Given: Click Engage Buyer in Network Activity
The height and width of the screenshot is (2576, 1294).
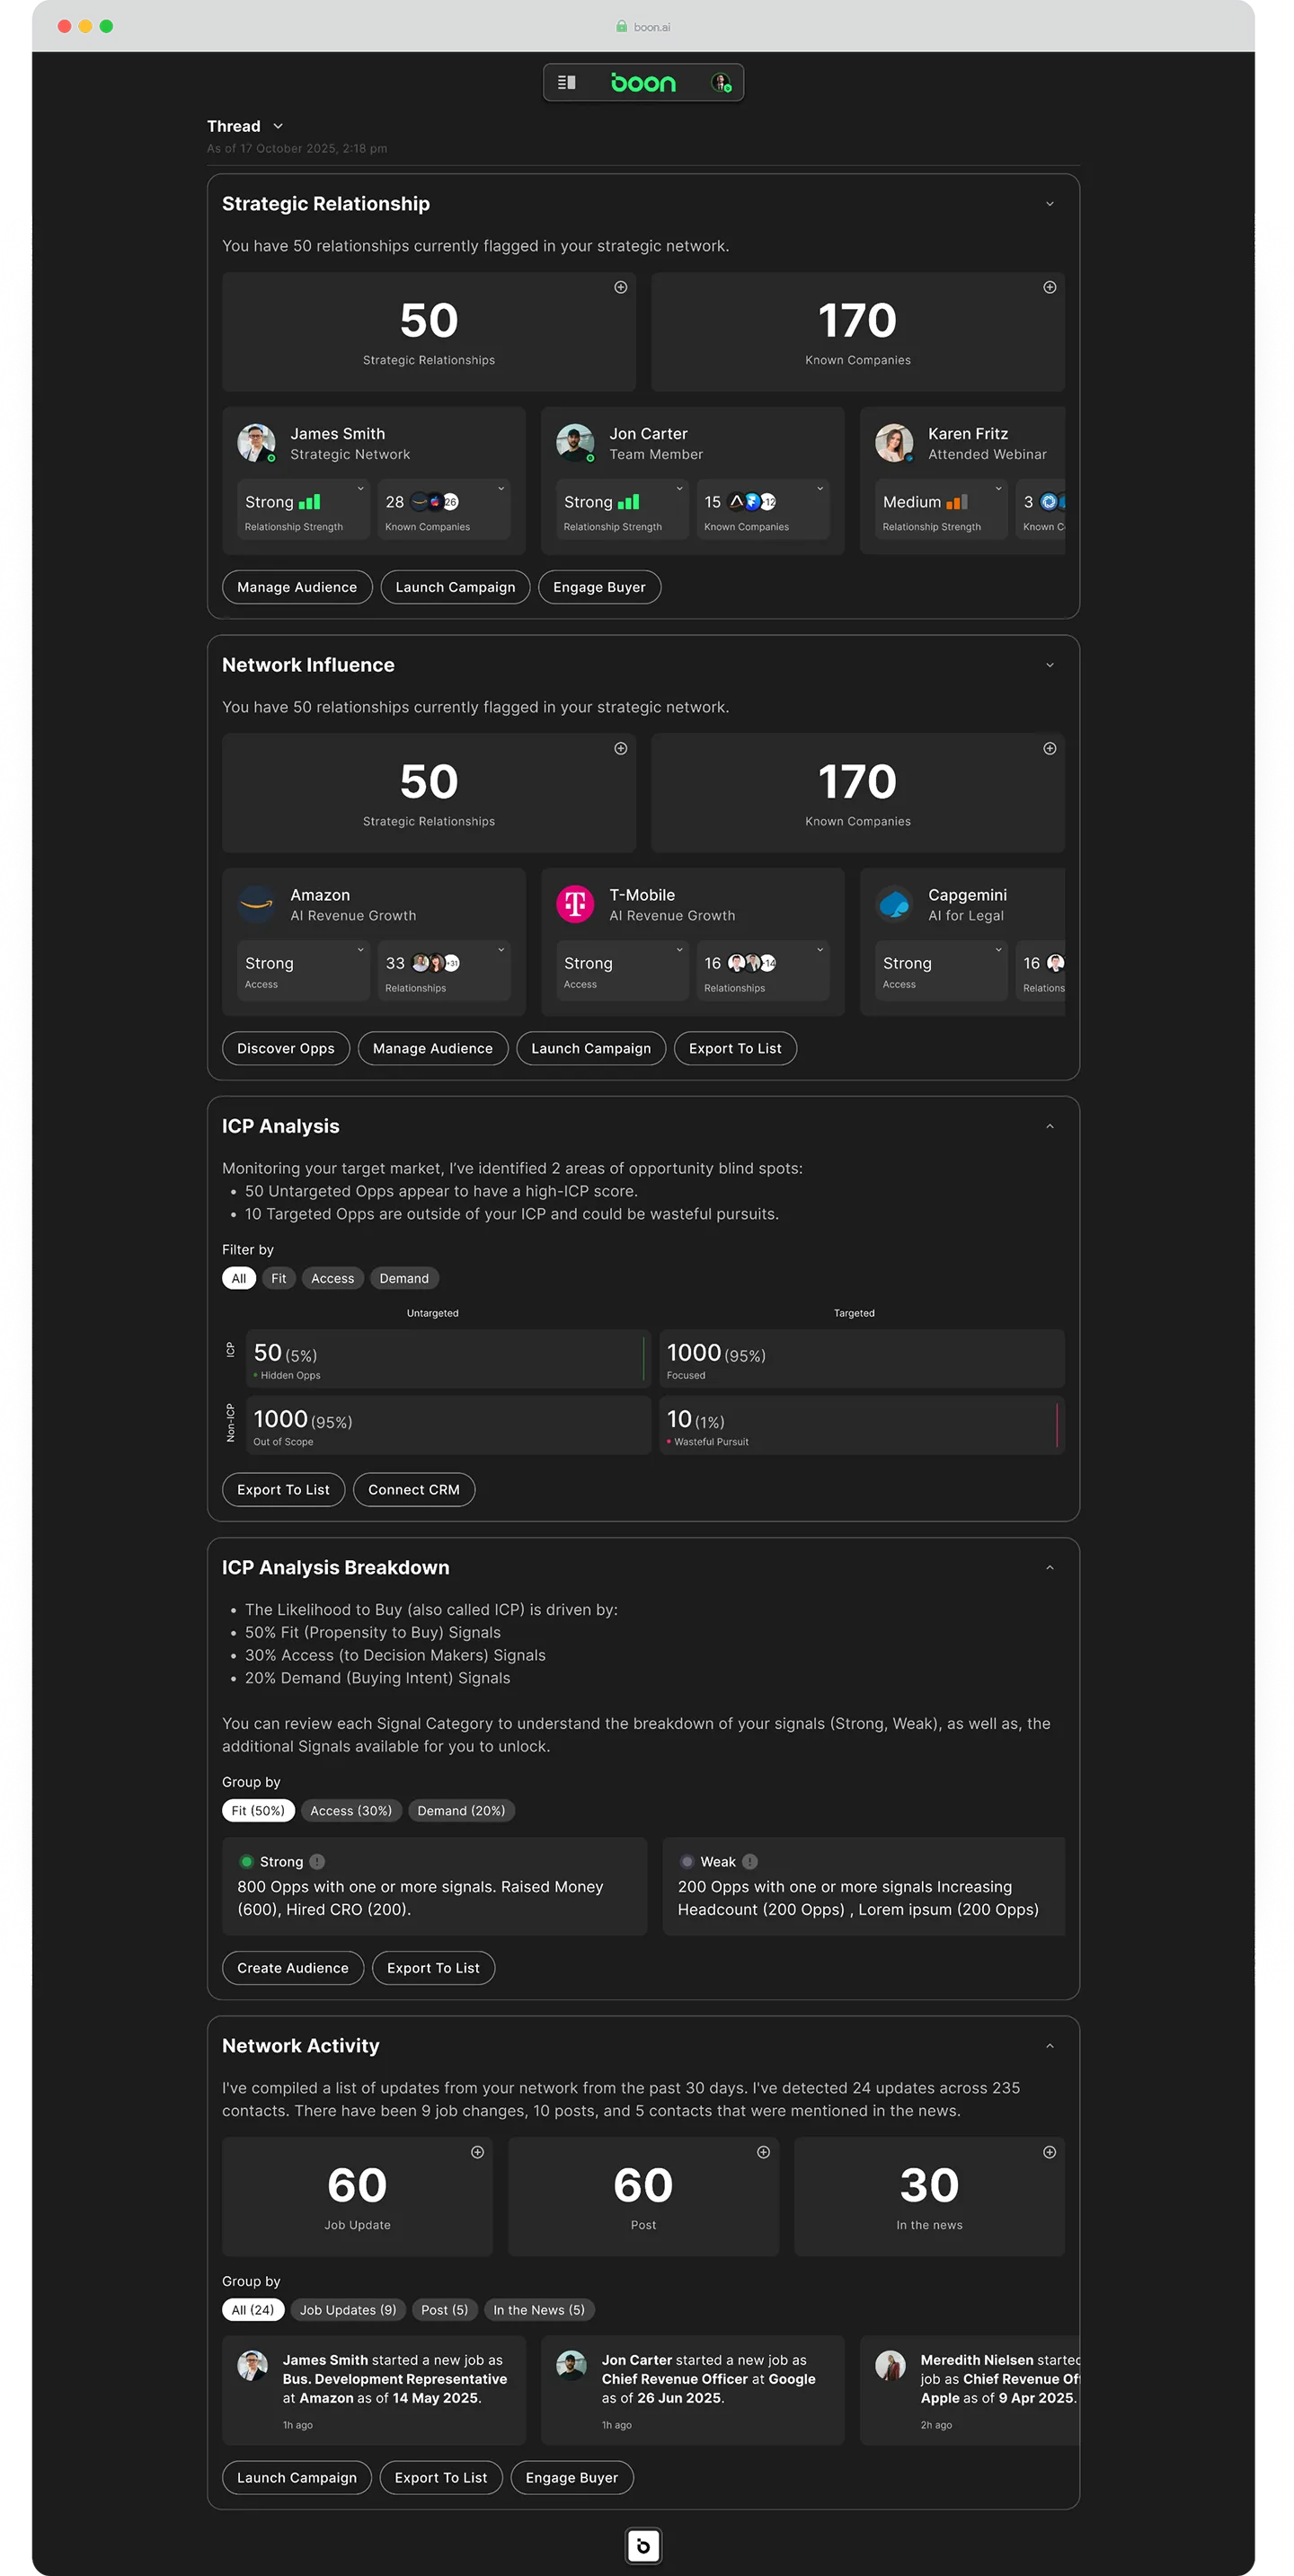Looking at the screenshot, I should [572, 2477].
